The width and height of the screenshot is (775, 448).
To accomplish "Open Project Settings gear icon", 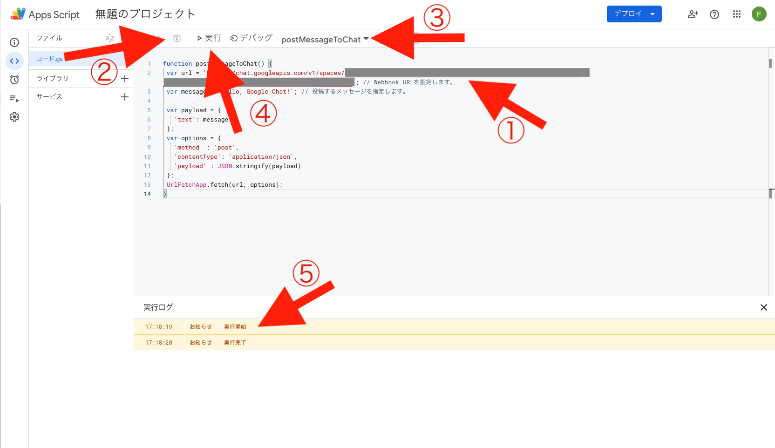I will tap(14, 117).
